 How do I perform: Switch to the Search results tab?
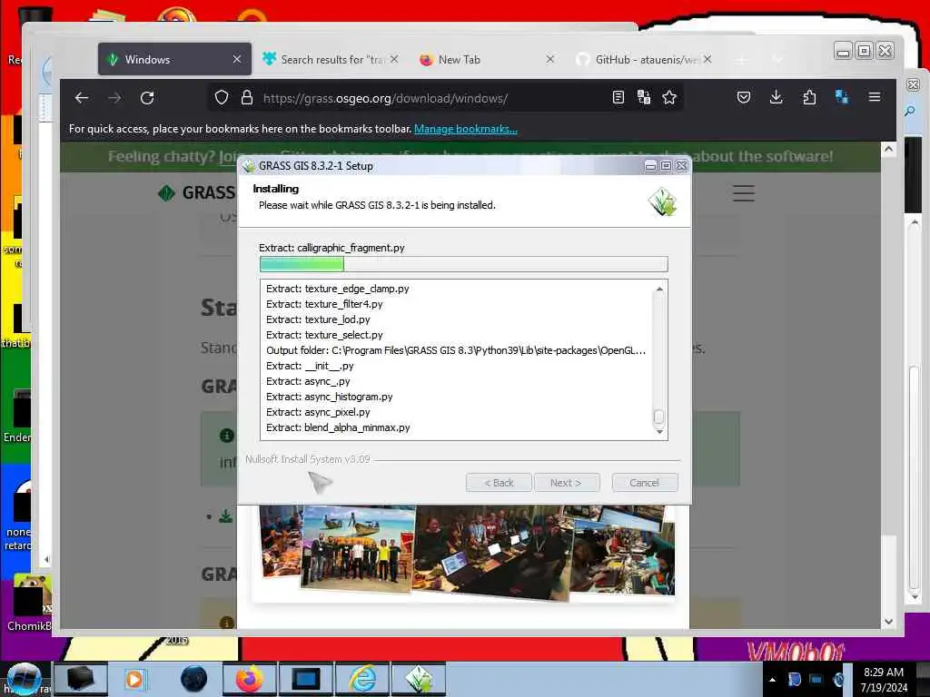331,59
